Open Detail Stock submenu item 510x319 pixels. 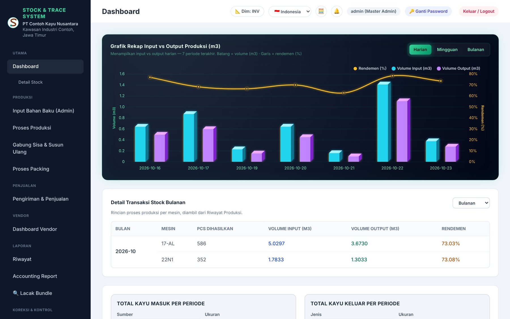point(30,82)
